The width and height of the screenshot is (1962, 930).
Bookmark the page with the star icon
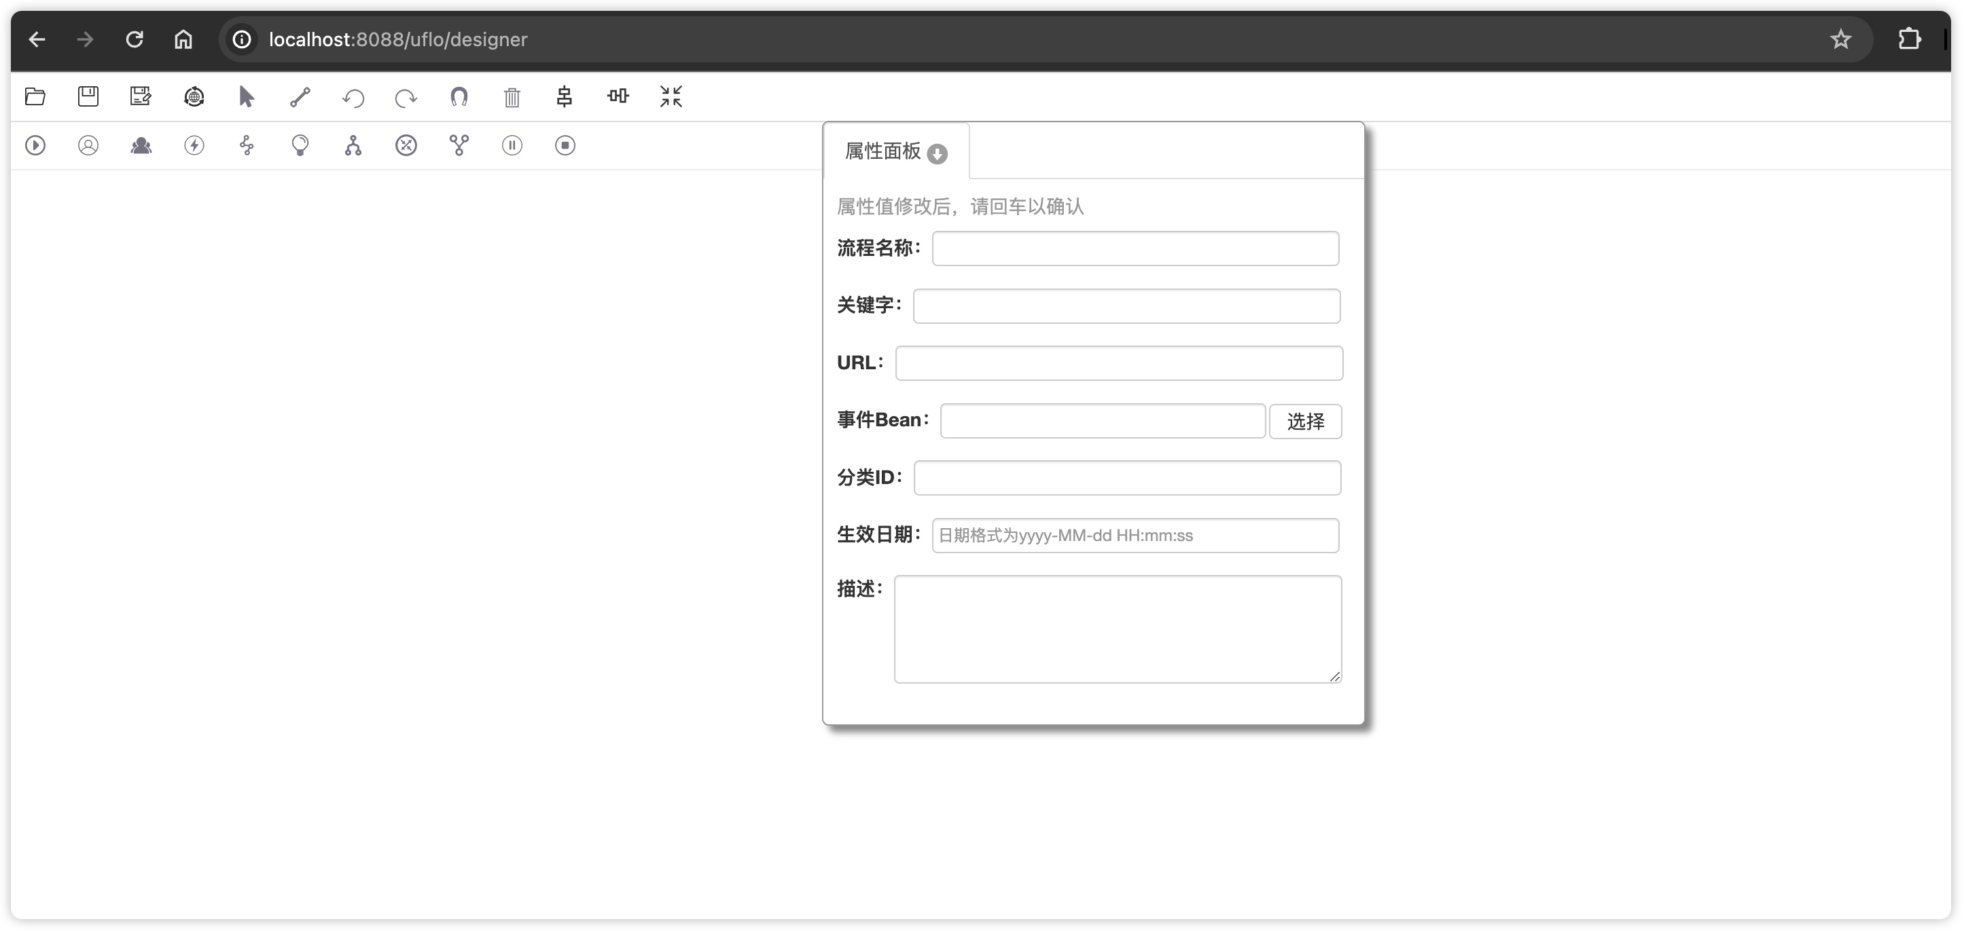pos(1841,39)
